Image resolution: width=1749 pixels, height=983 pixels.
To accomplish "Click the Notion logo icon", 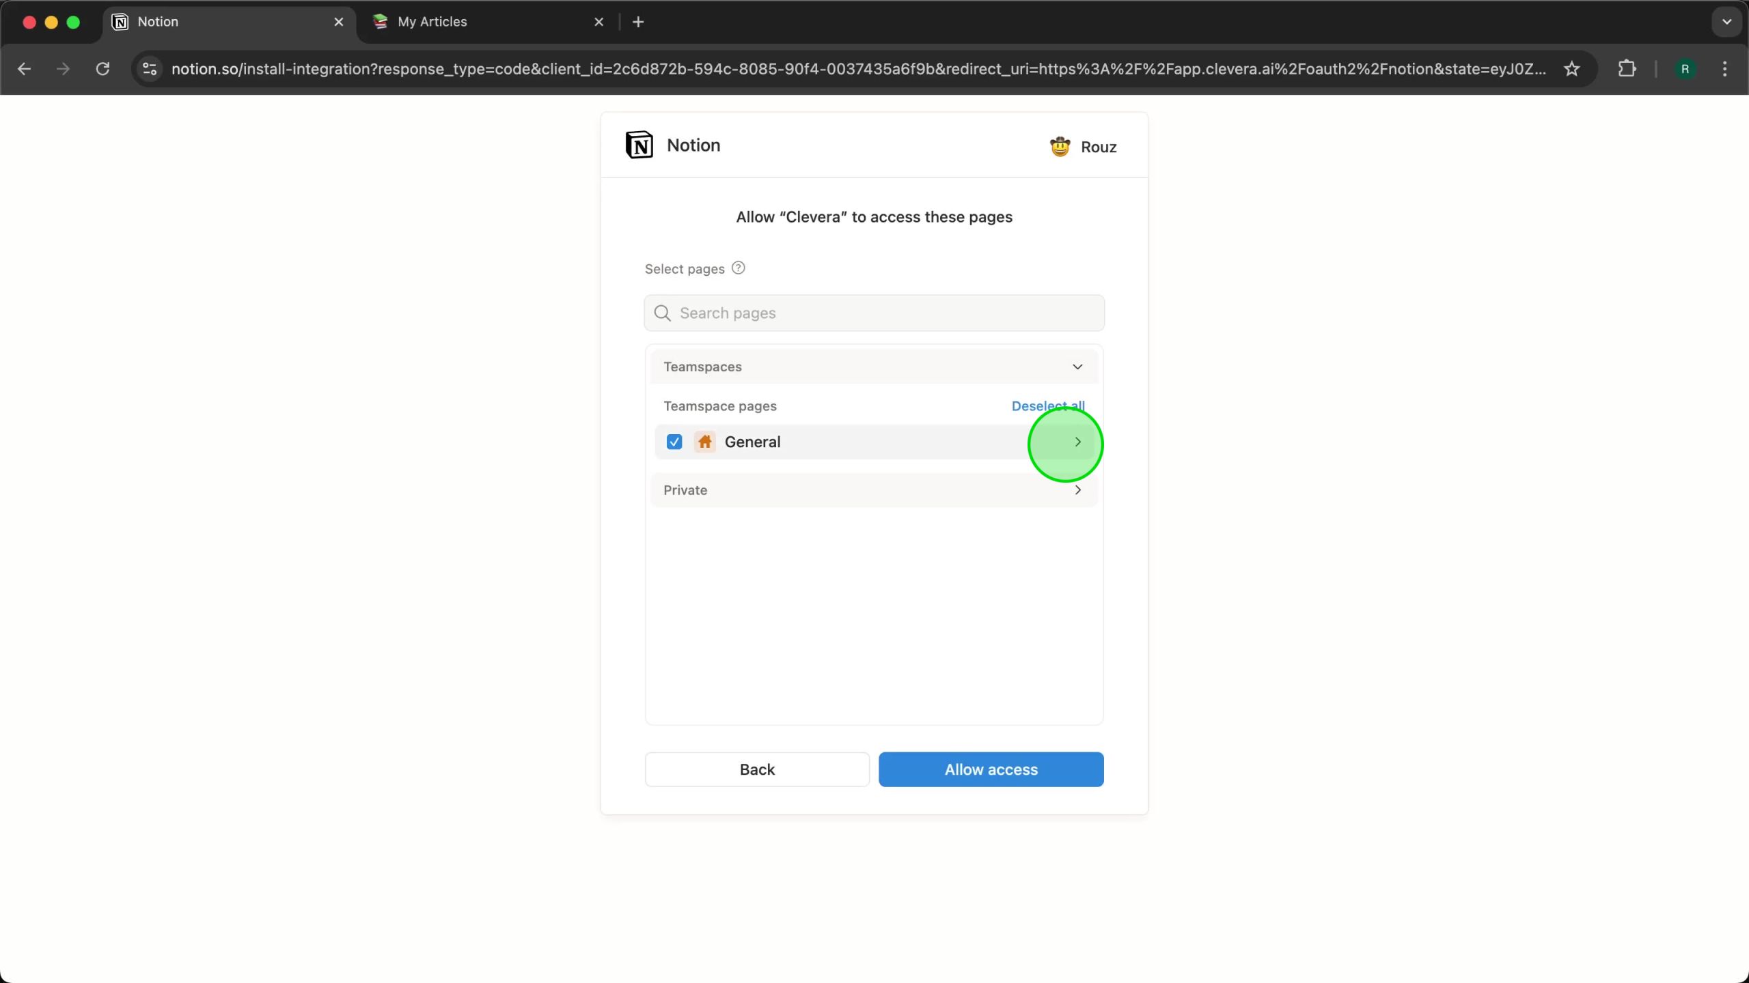I will [639, 145].
